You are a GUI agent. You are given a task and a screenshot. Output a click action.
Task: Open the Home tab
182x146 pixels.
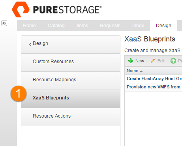tap(29, 26)
